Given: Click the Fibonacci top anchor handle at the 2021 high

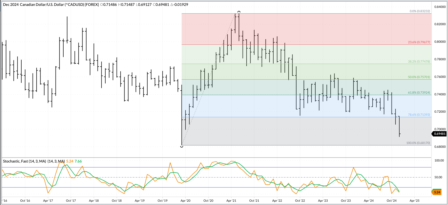Looking at the screenshot, I should [x=239, y=12].
